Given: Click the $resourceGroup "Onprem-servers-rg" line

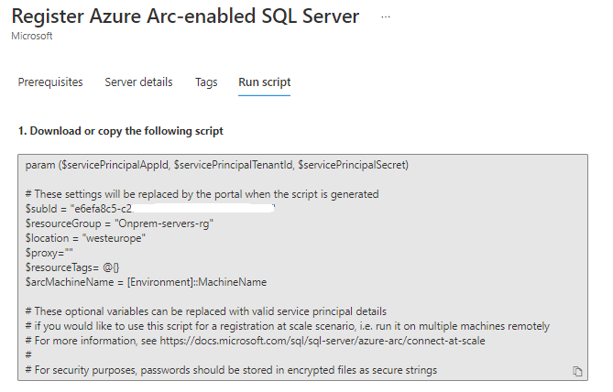Looking at the screenshot, I should pyautogui.click(x=111, y=223).
